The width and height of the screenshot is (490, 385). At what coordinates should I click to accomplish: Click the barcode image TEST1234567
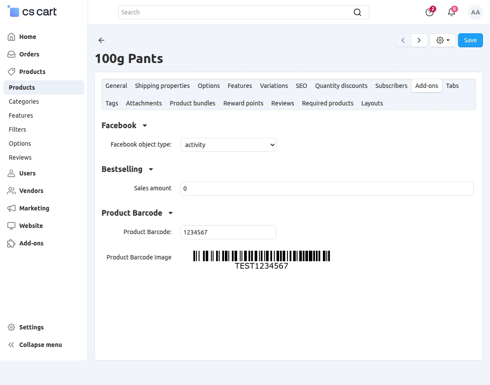click(262, 260)
